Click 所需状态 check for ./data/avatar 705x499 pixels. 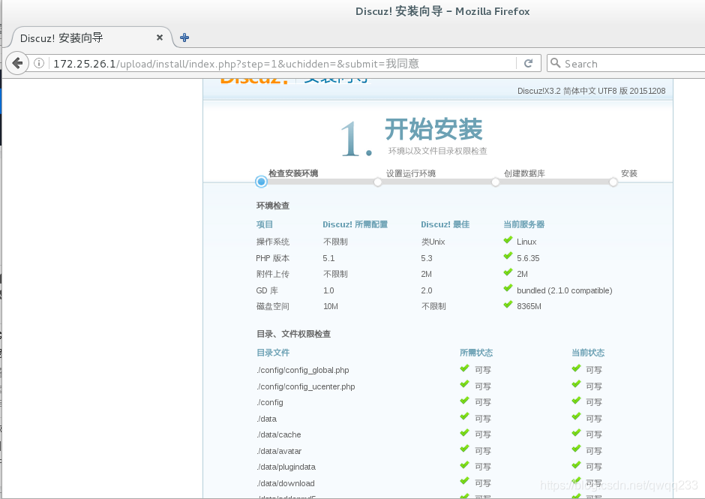tap(465, 449)
